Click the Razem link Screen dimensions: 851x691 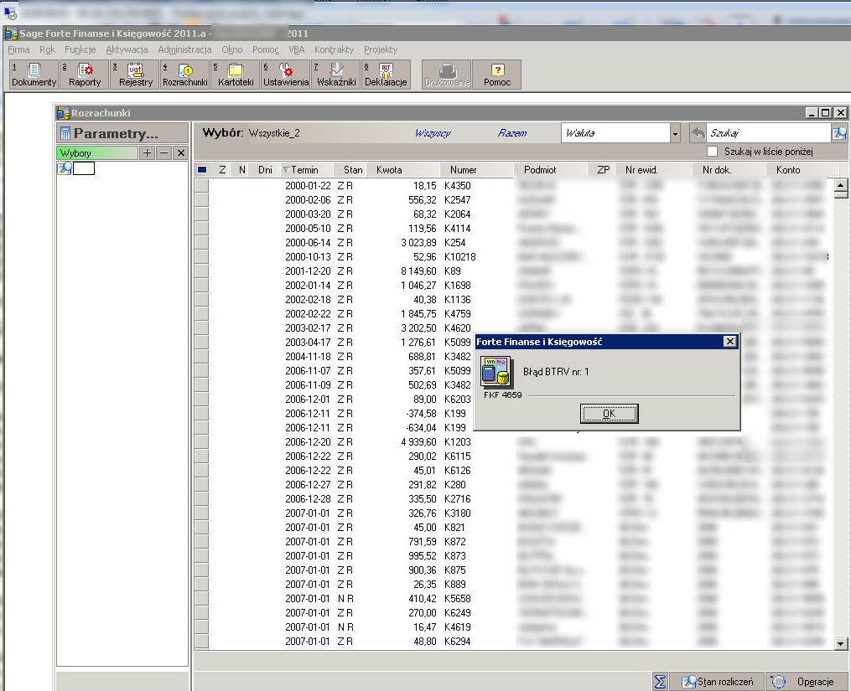[511, 133]
